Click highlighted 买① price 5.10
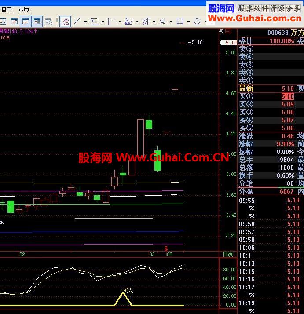The image size is (304, 314). click(288, 96)
